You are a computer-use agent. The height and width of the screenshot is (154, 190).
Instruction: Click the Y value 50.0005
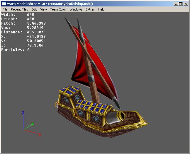35,41
